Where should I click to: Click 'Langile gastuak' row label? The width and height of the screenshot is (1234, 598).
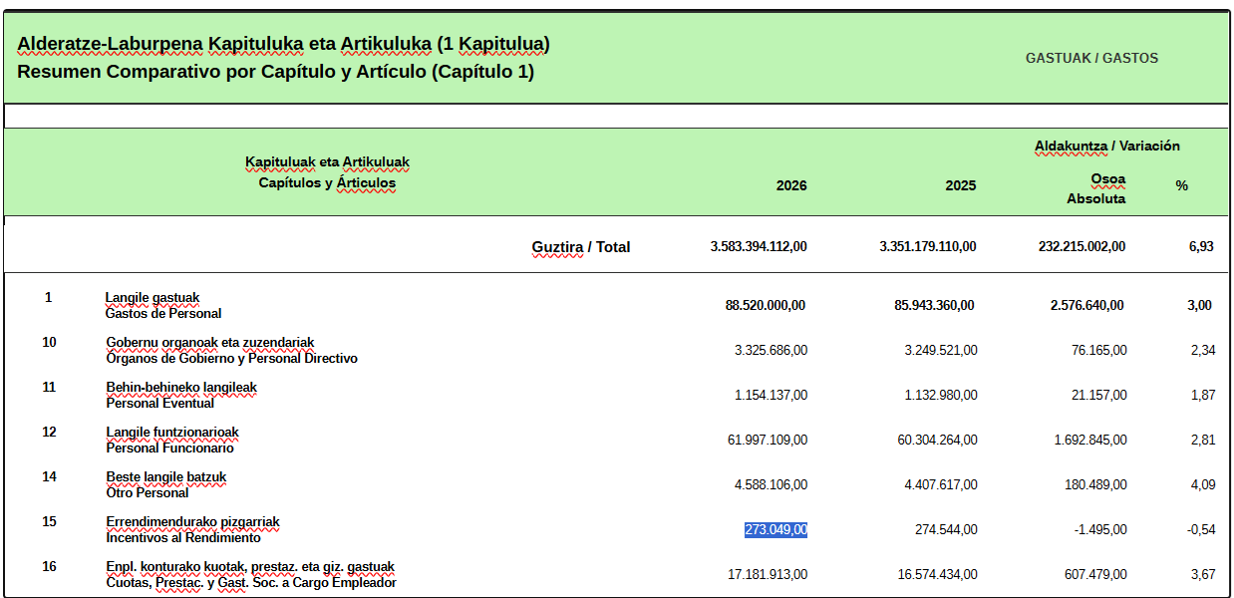tap(153, 298)
